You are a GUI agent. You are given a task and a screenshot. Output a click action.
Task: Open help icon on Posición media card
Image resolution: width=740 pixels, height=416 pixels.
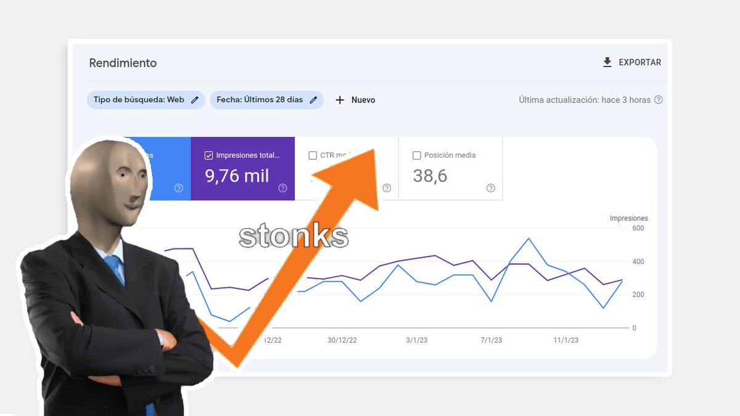point(491,188)
